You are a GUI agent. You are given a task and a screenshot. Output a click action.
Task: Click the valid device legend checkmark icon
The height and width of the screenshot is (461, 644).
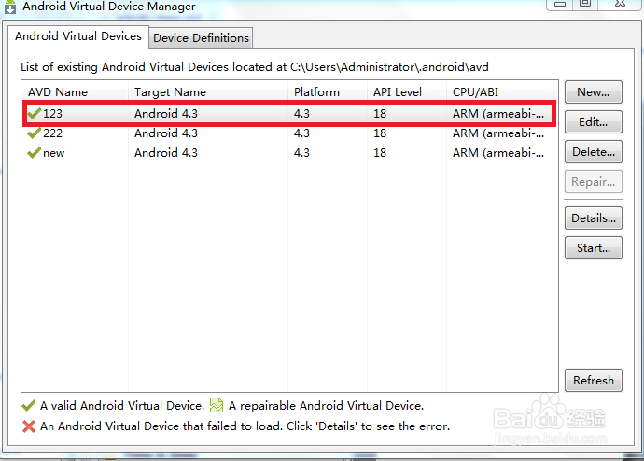28,406
